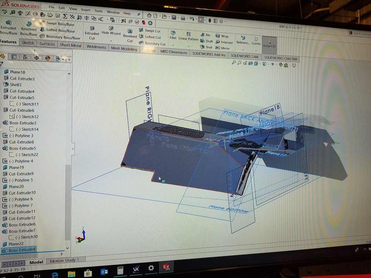The image size is (371, 278).
Task: Select the Swept Cut feature
Action: click(150, 31)
